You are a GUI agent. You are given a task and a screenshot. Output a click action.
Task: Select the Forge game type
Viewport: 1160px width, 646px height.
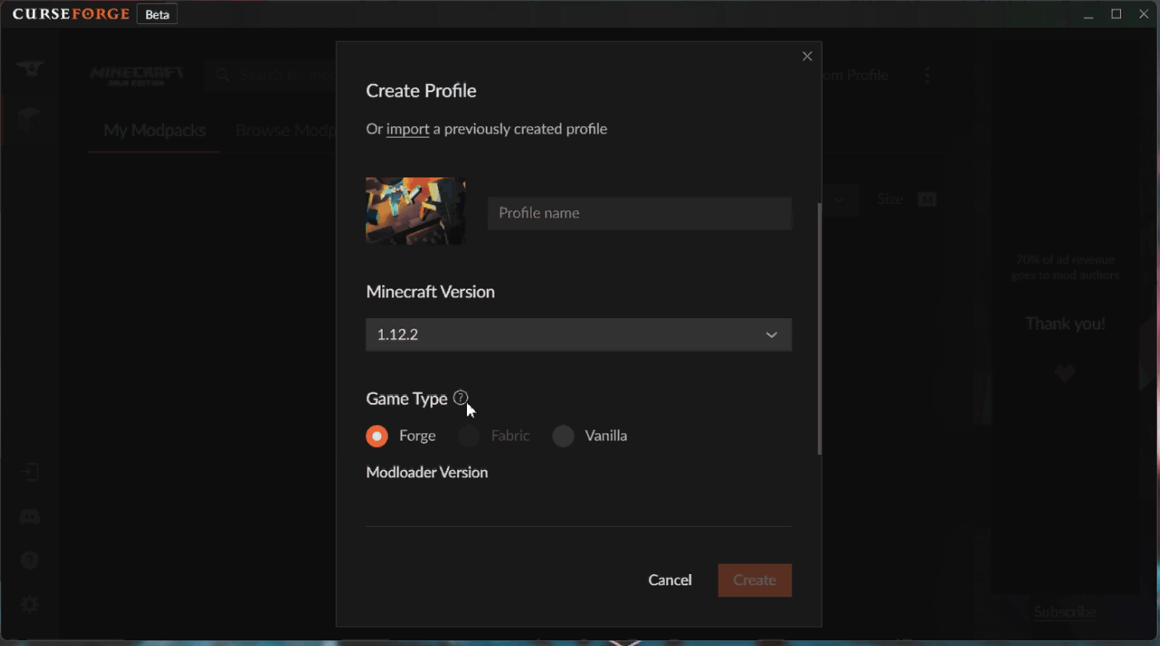click(377, 436)
